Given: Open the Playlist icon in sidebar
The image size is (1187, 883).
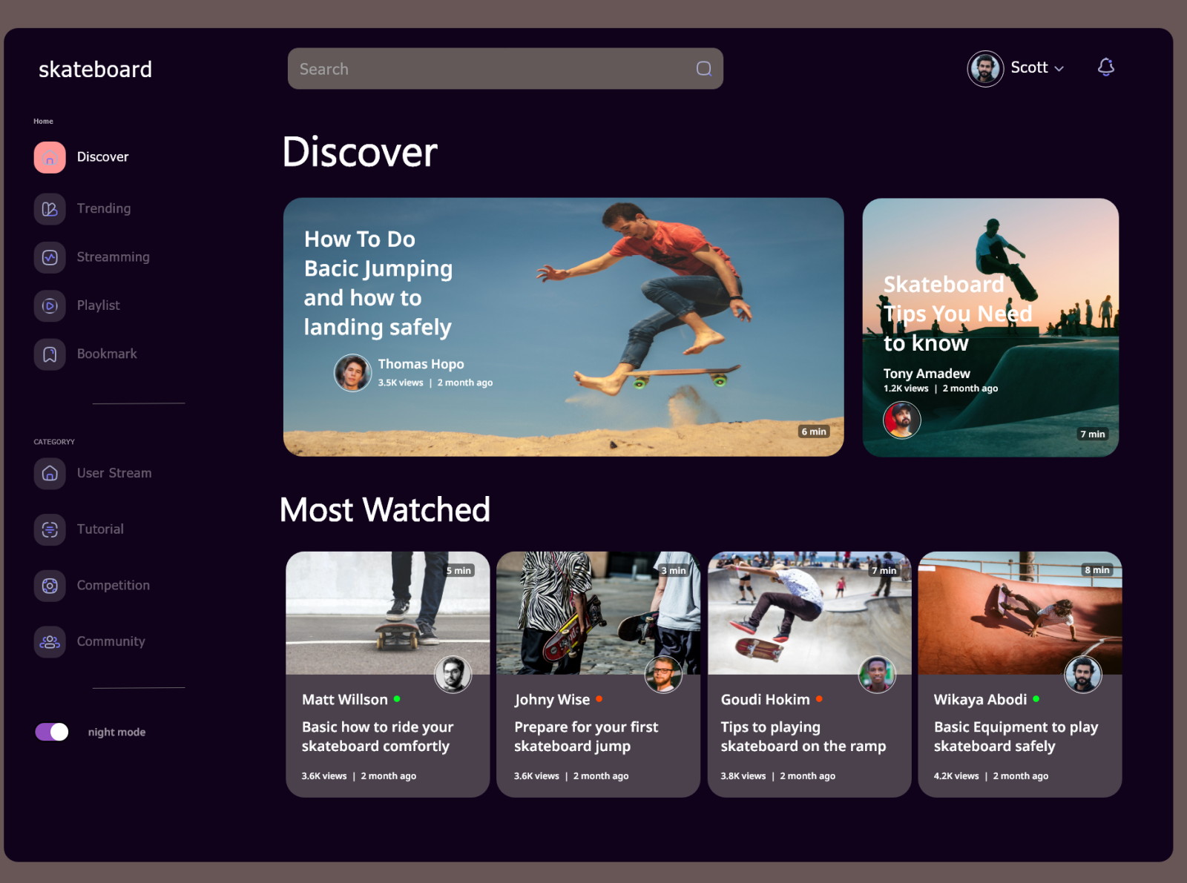Looking at the screenshot, I should (49, 305).
